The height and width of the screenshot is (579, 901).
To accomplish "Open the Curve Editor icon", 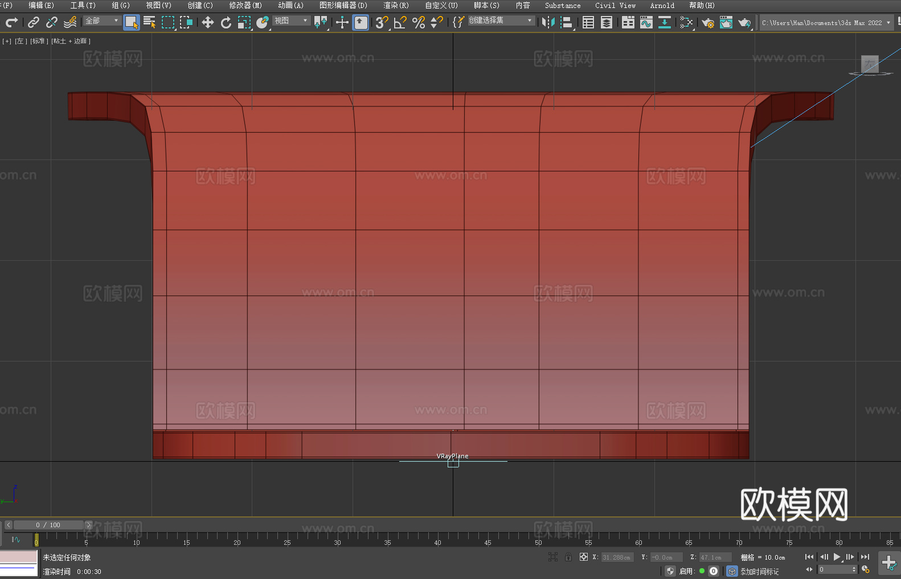I will 646,22.
